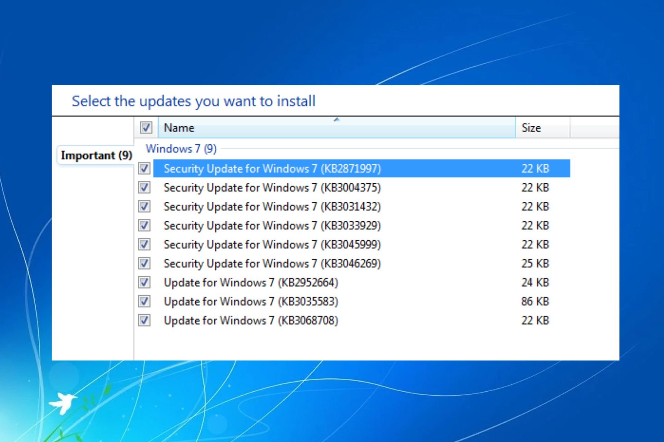Uncheck the KB3045999 security update checkbox
The width and height of the screenshot is (664, 442).
pos(144,244)
